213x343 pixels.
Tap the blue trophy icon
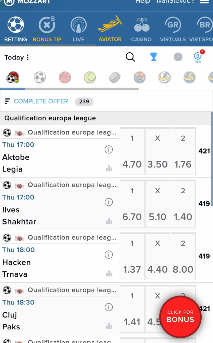tap(154, 57)
